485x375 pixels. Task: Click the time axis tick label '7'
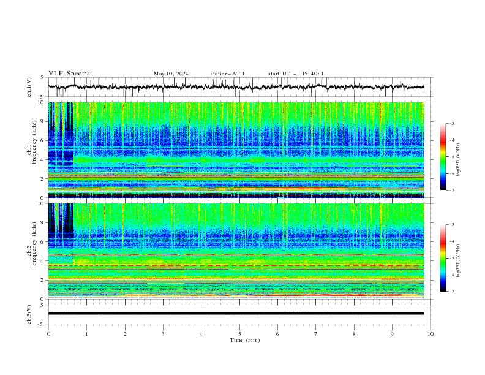(x=316, y=334)
